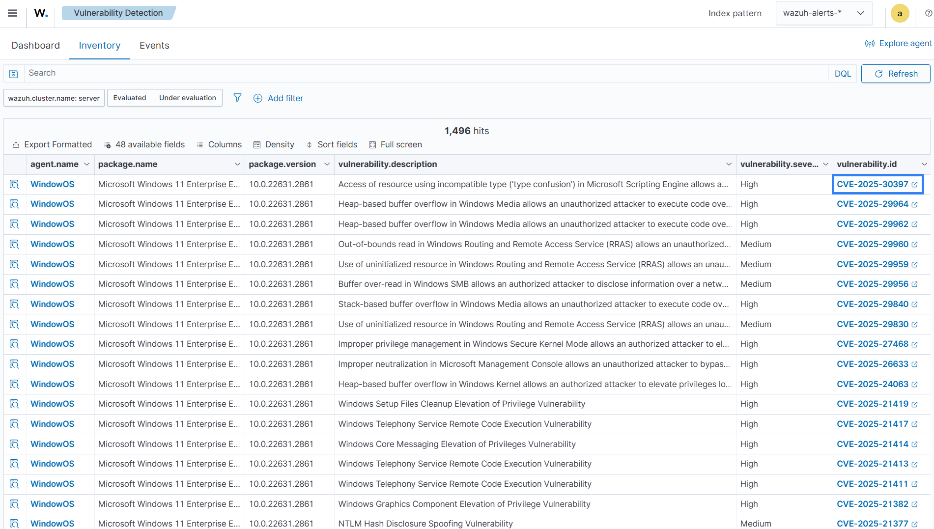Viewport: 934px width, 529px height.
Task: Open the agent.name column options dropdown
Action: pos(87,164)
